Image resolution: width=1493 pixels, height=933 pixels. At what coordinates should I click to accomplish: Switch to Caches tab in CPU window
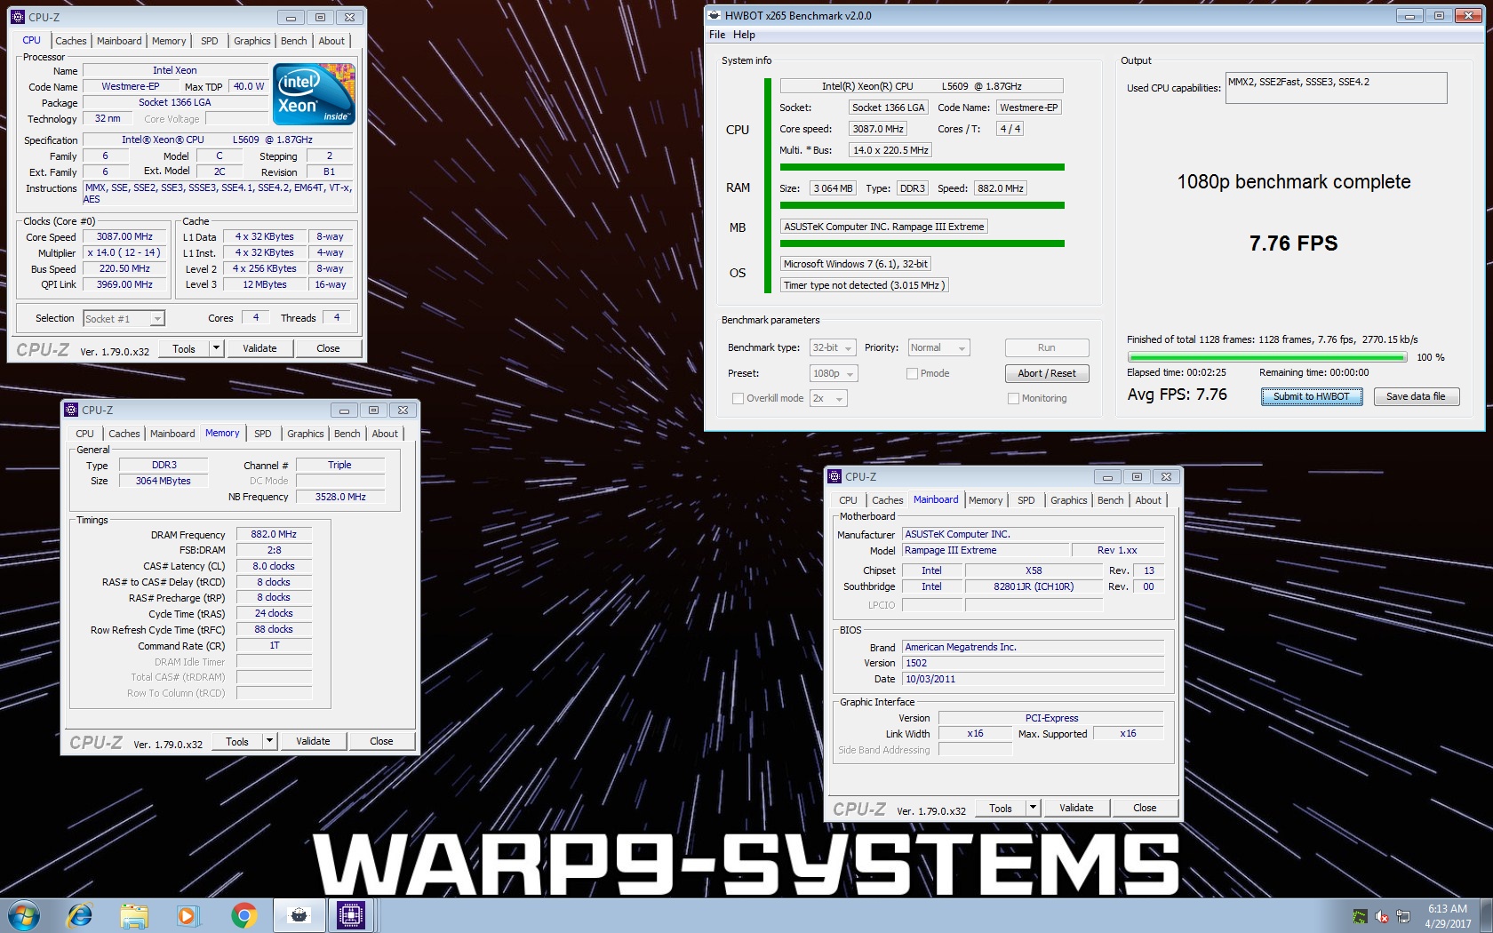71,41
